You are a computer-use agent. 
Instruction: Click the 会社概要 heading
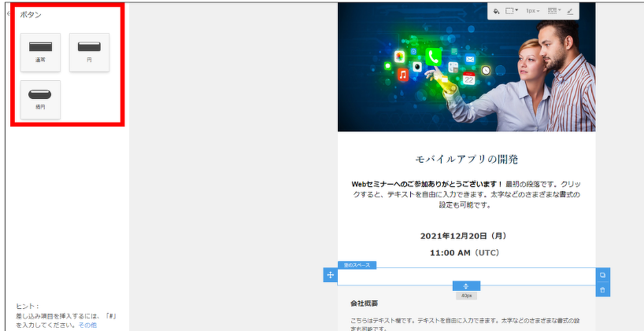pyautogui.click(x=364, y=303)
